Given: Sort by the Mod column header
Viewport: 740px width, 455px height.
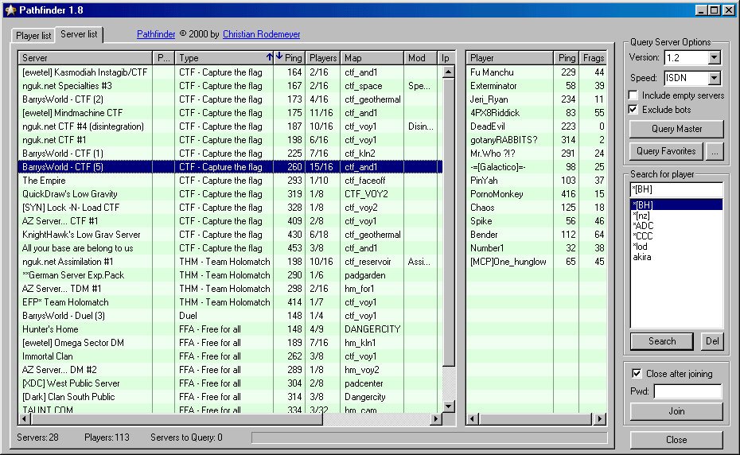Looking at the screenshot, I should pyautogui.click(x=420, y=57).
